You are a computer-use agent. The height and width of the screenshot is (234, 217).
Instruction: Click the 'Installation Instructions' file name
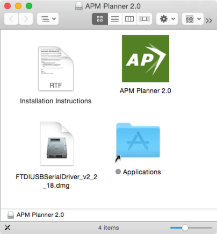pyautogui.click(x=56, y=101)
